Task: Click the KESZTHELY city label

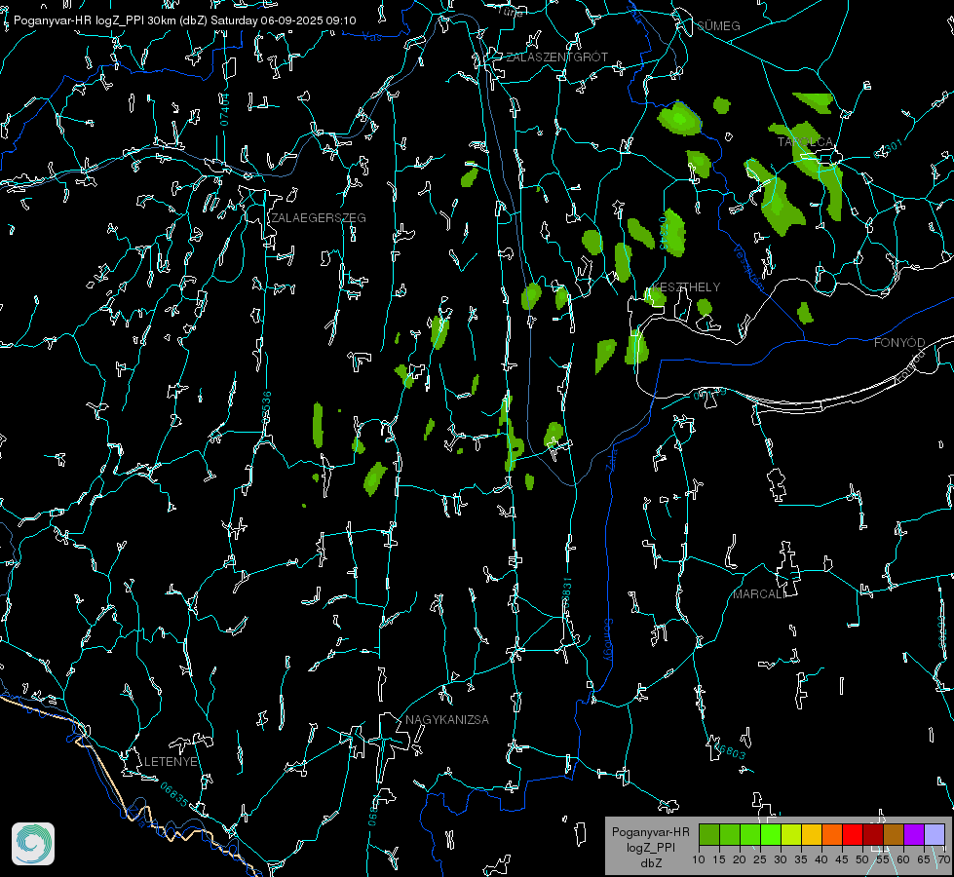Action: click(x=686, y=287)
